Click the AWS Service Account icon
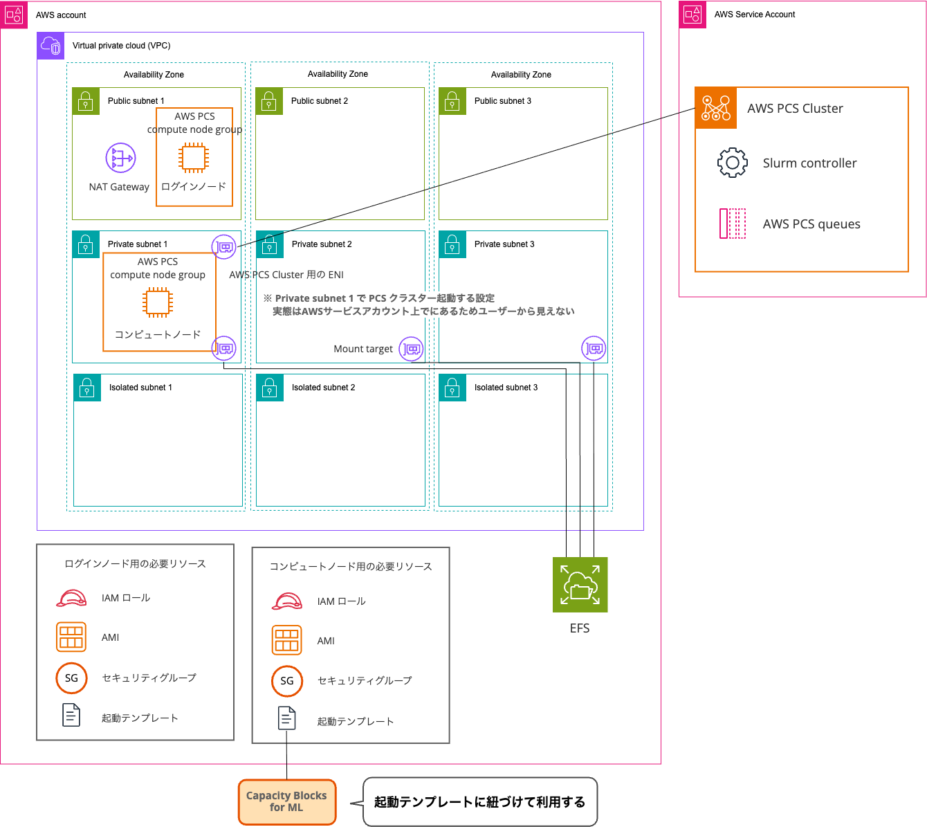Viewport: 927px width, 827px height. tap(692, 15)
